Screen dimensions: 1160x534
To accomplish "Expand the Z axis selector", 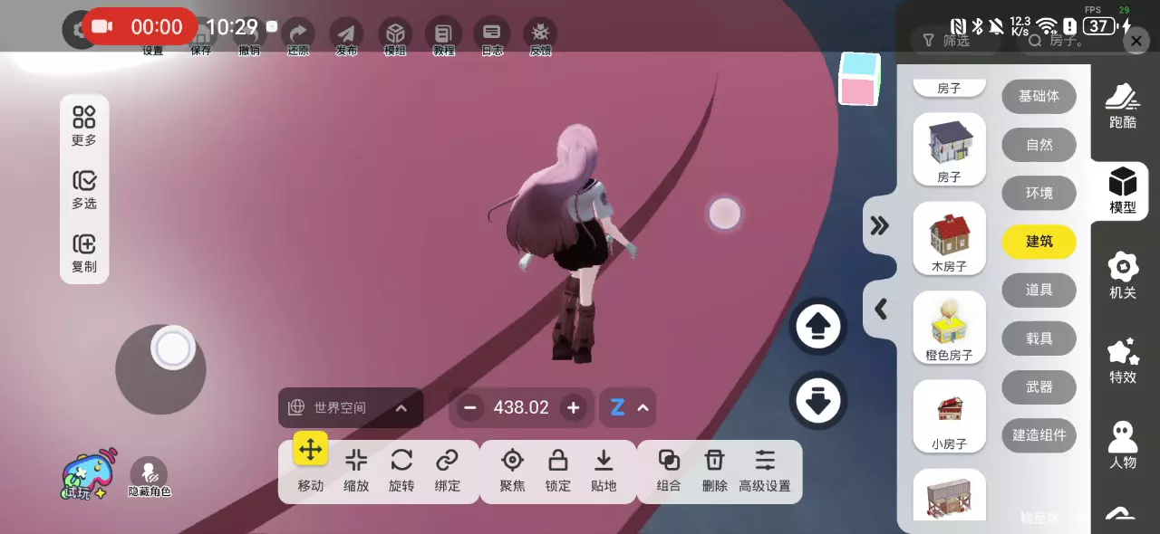I will 628,408.
